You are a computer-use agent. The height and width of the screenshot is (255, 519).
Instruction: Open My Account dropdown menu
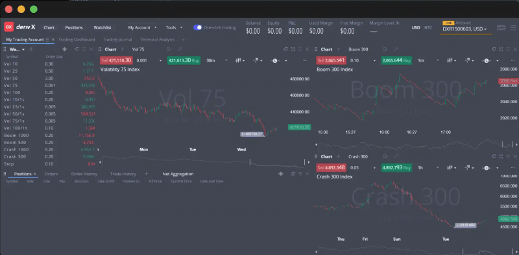[142, 28]
